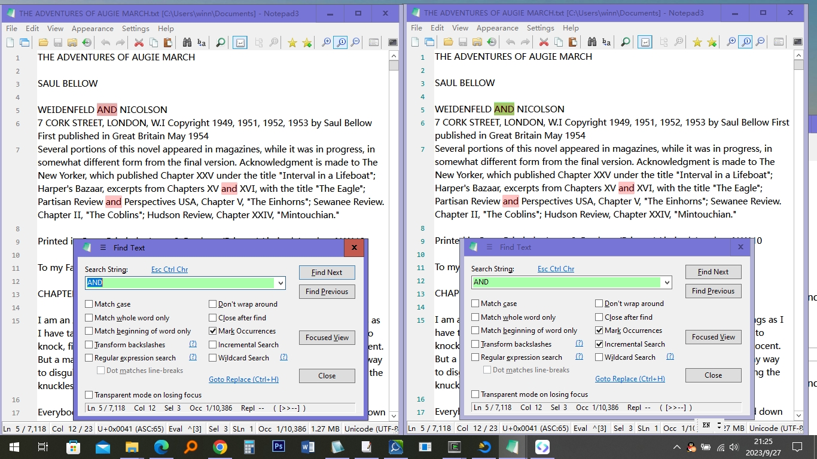Open the Find dialog using binoculars icon
This screenshot has width=817, height=459.
pyautogui.click(x=188, y=42)
